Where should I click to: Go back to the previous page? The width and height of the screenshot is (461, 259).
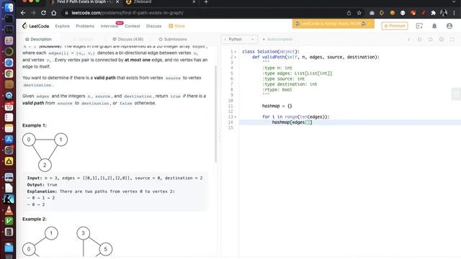pos(23,13)
